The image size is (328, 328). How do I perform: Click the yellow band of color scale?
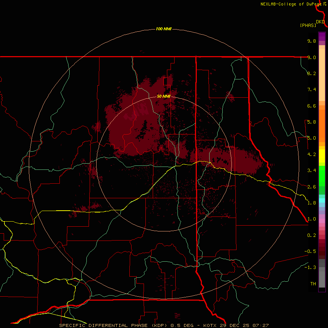point(322,156)
